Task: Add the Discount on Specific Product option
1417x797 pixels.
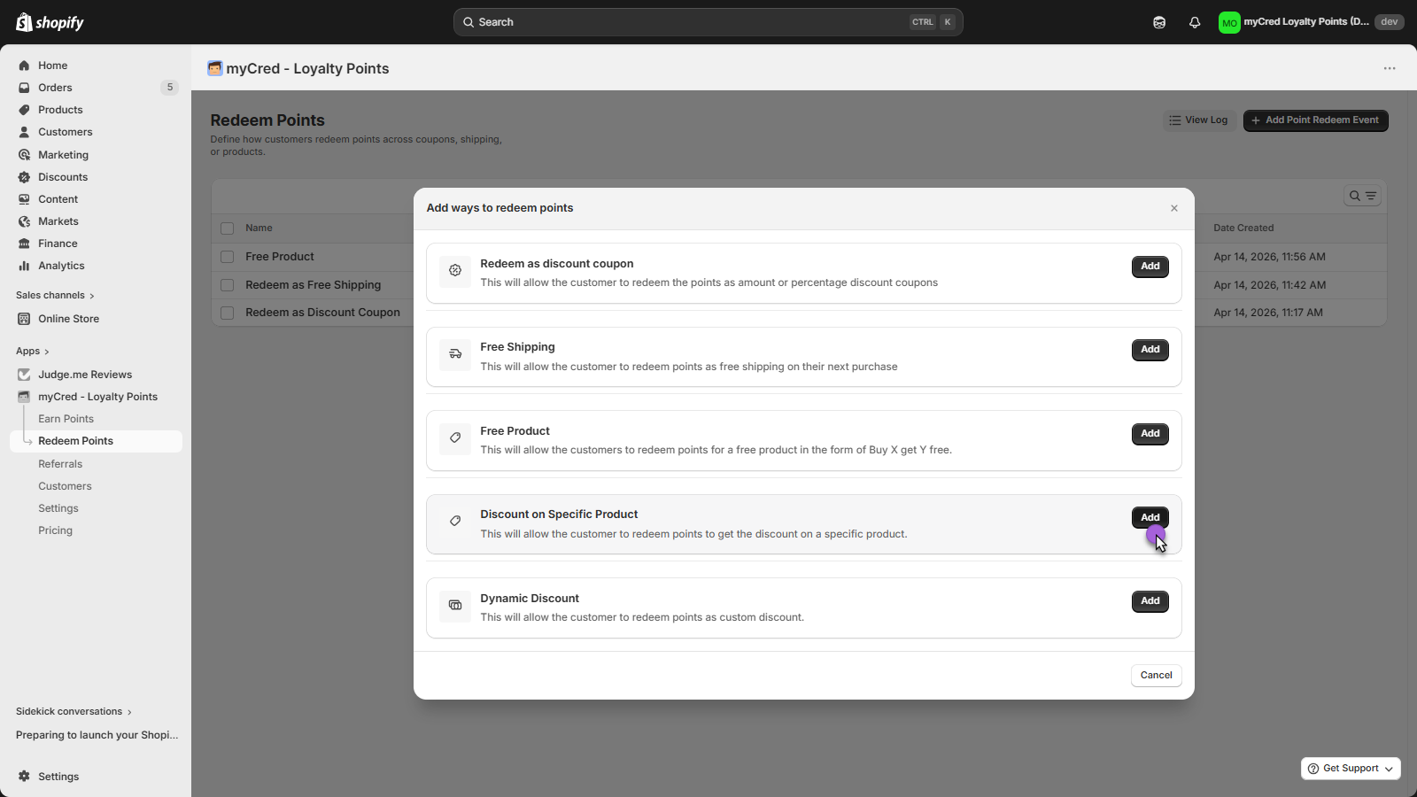Action: [1150, 517]
